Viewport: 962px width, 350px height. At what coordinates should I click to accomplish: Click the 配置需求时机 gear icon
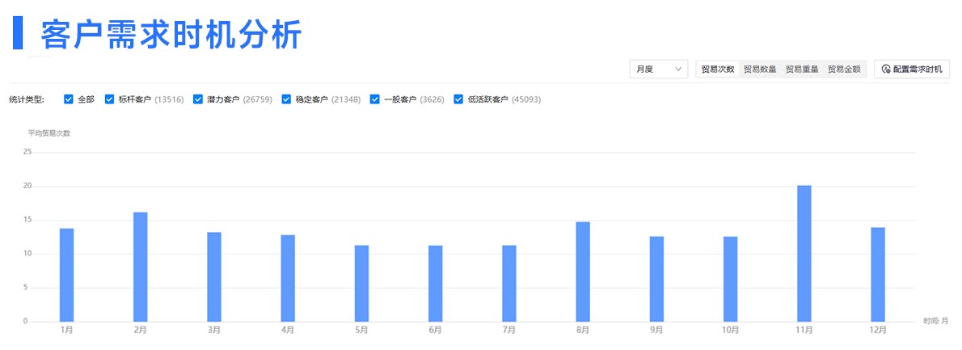[886, 70]
